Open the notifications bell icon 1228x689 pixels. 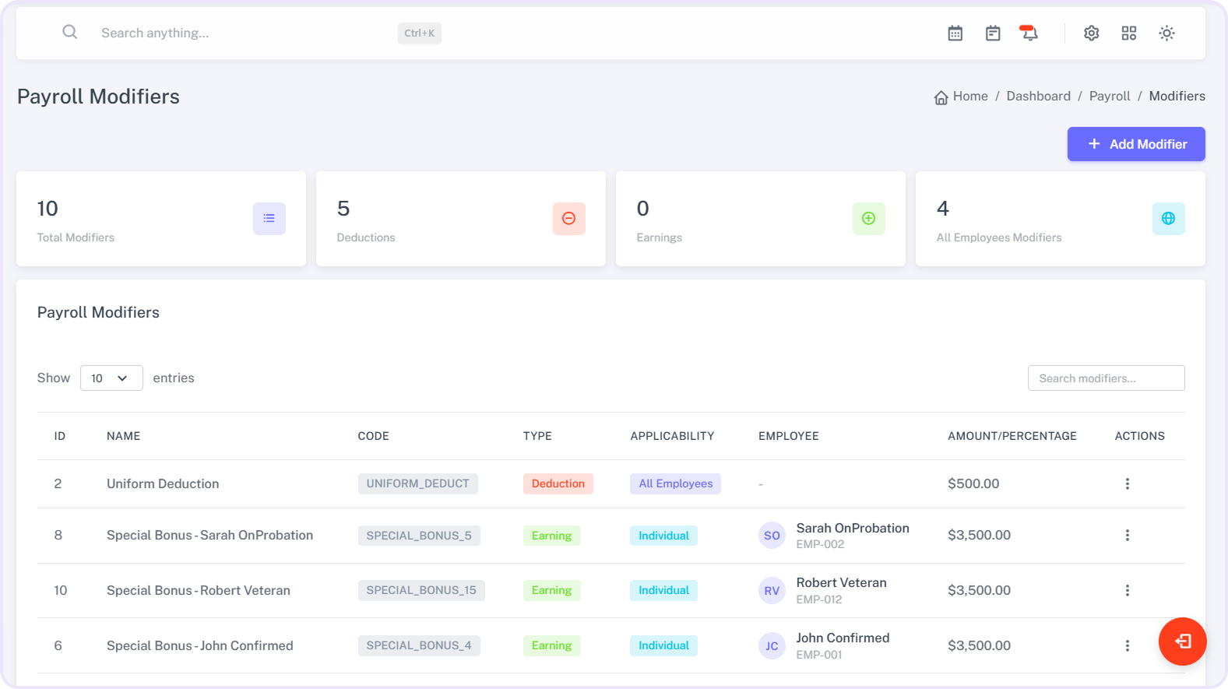point(1029,33)
